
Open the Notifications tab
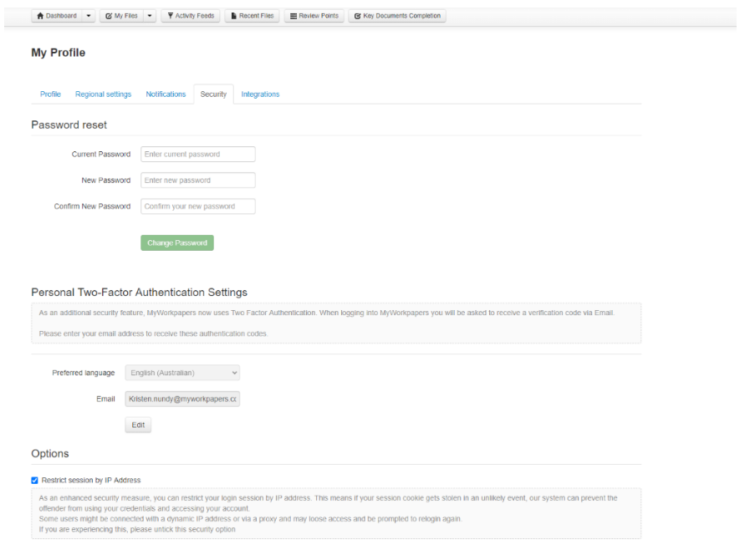(166, 94)
